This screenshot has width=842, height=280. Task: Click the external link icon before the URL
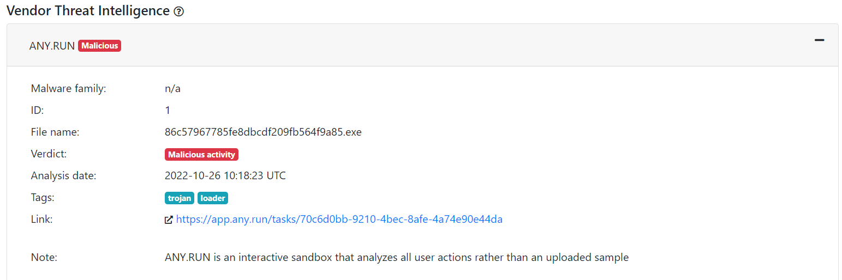pos(169,220)
